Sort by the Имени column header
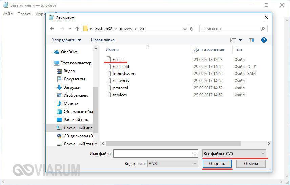Viewport: 290px width, 185px height. point(112,50)
